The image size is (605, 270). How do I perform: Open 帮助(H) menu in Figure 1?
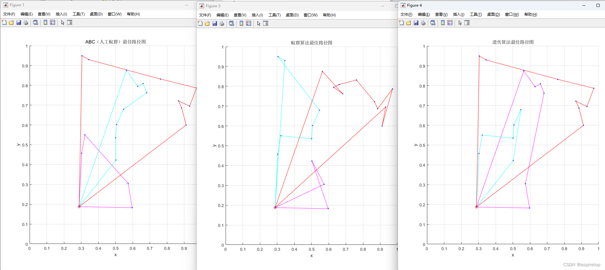(x=133, y=14)
